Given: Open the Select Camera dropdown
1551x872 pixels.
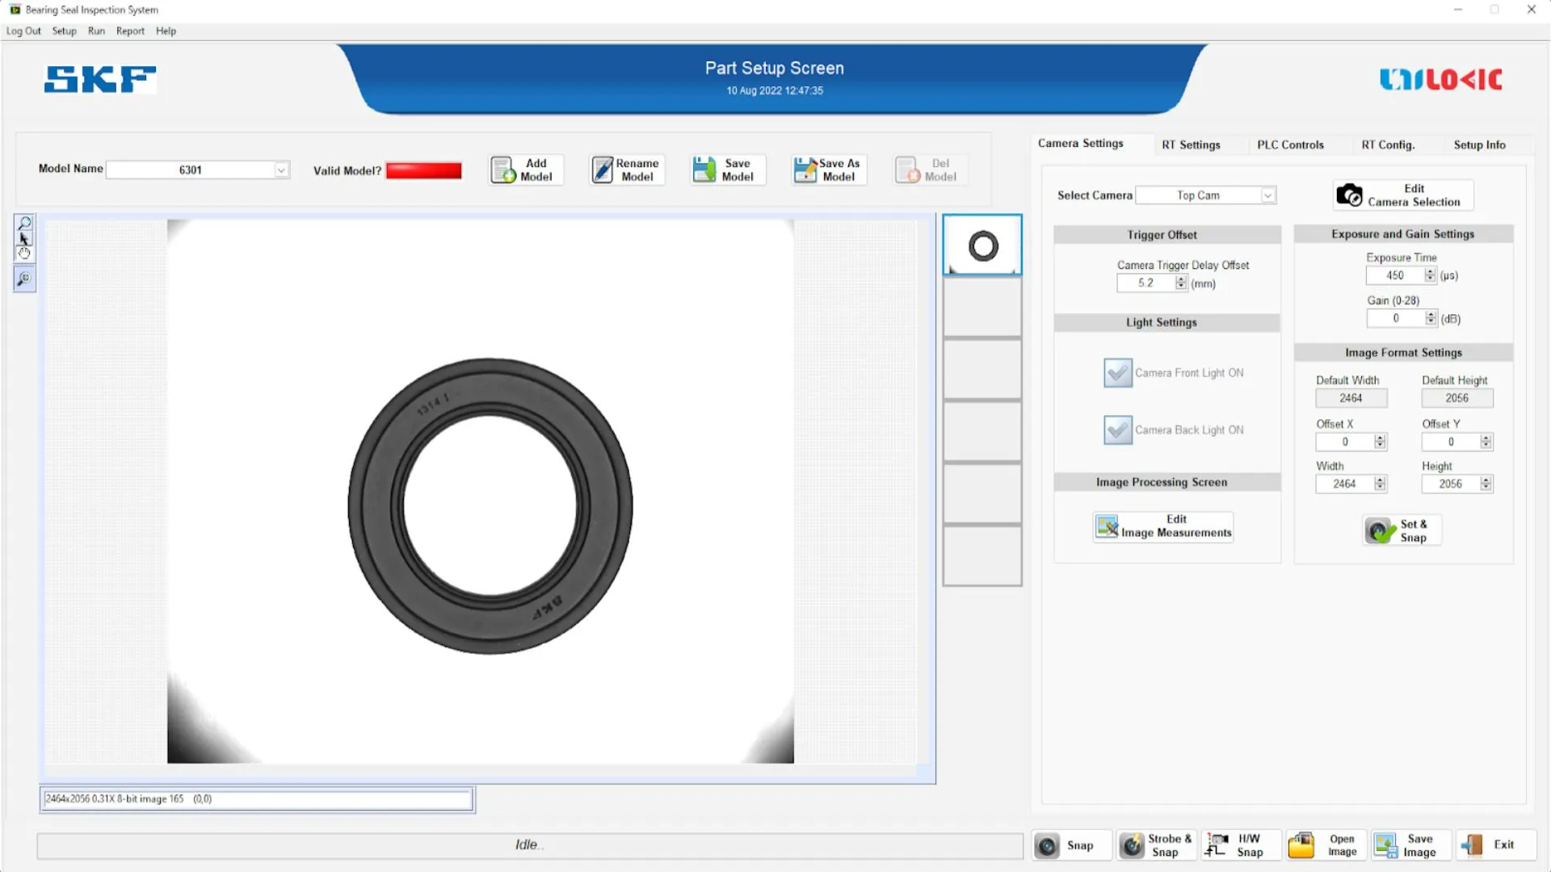Looking at the screenshot, I should 1267,195.
